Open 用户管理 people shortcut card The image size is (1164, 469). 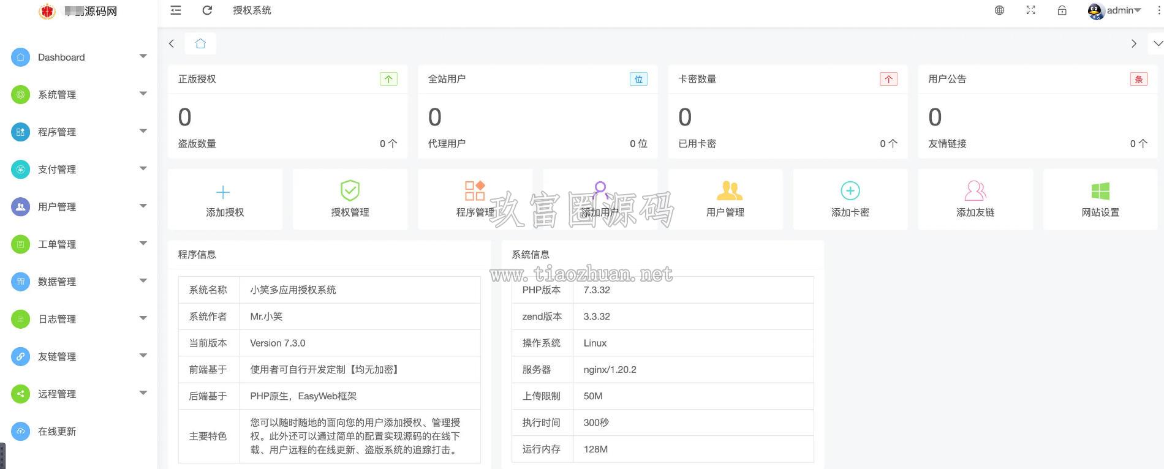(x=725, y=200)
